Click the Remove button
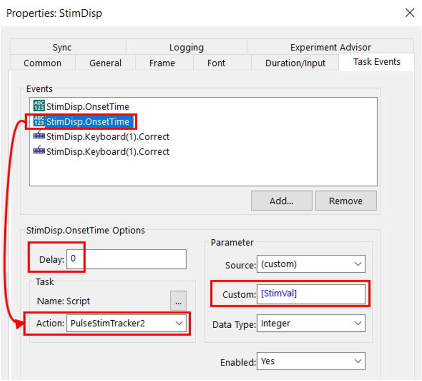Image resolution: width=422 pixels, height=381 pixels. coord(346,201)
